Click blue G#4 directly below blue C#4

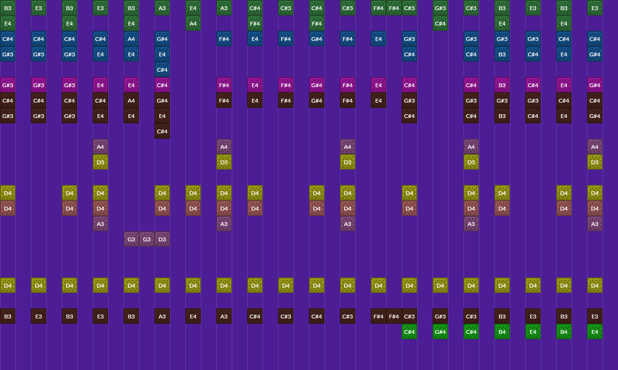tap(595, 54)
